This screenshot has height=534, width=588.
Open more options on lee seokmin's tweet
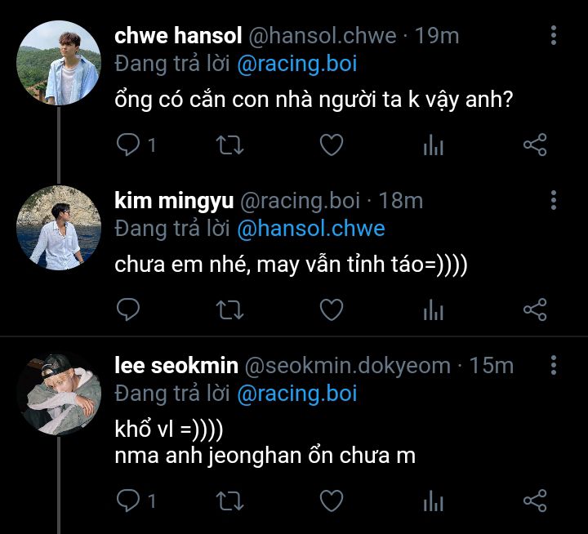click(x=554, y=365)
